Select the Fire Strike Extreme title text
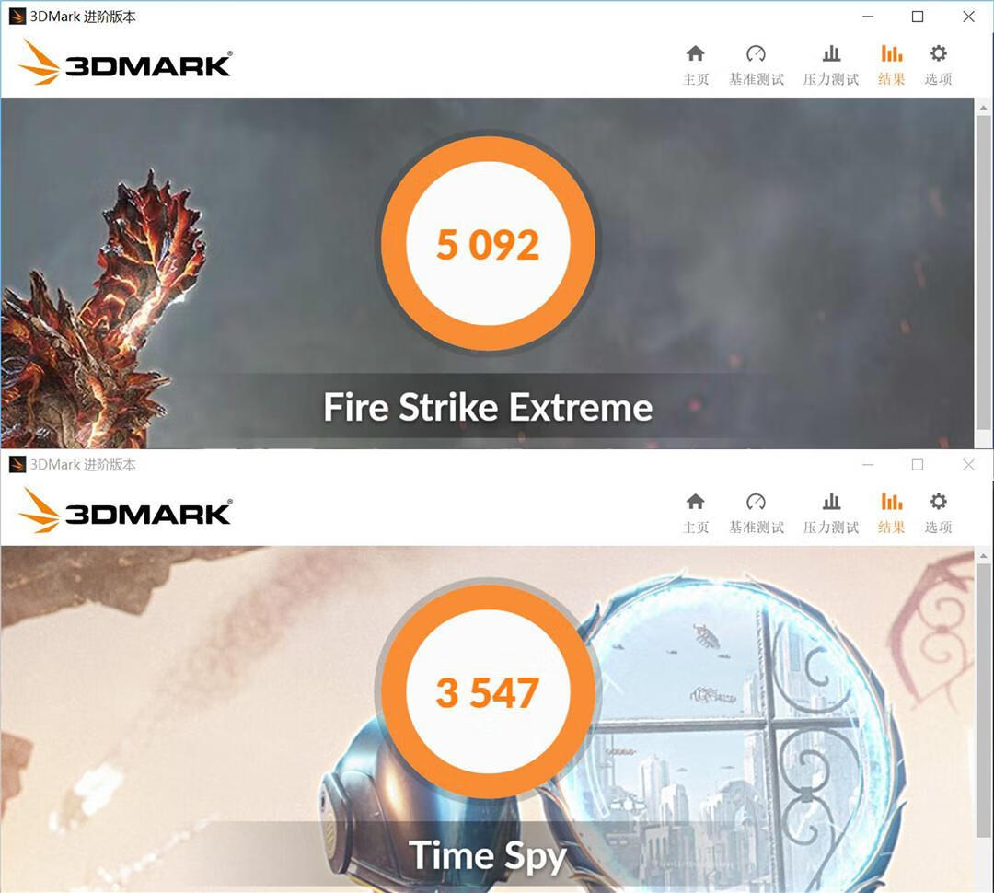 [x=488, y=407]
